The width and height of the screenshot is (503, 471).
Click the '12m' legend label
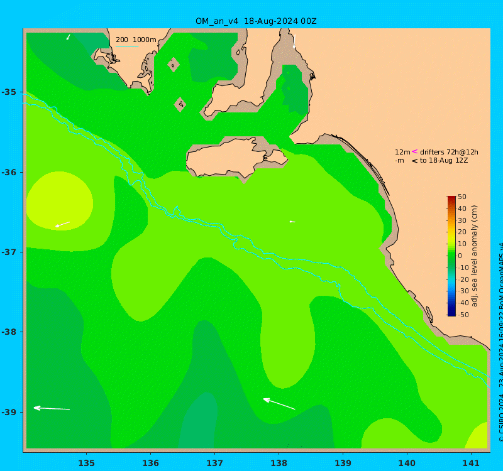tap(402, 152)
